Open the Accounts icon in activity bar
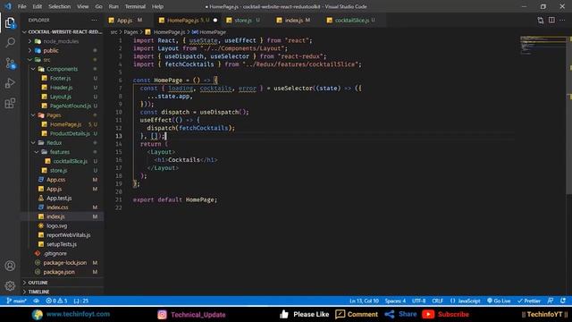This screenshot has width=572, height=322. click(x=10, y=266)
